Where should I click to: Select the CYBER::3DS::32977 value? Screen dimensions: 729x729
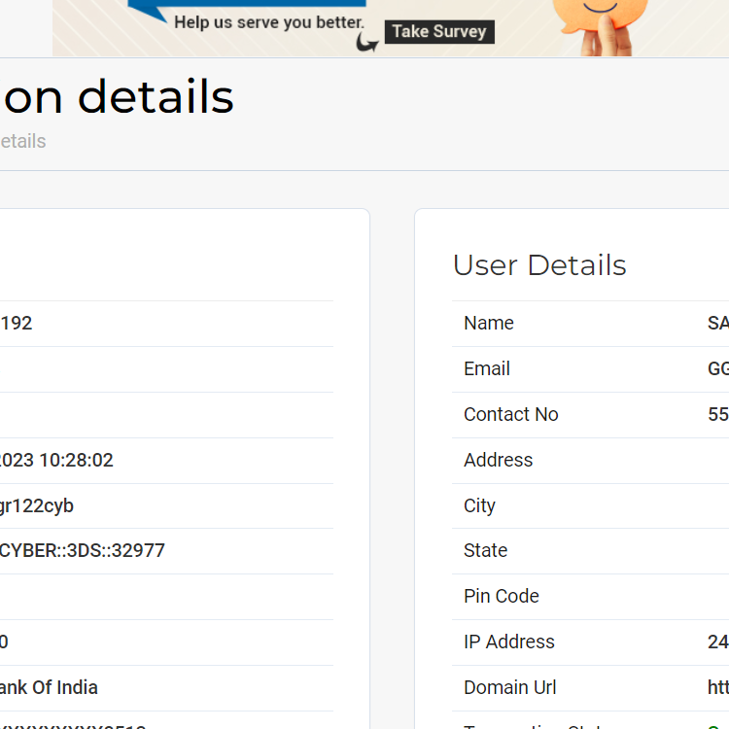click(83, 551)
